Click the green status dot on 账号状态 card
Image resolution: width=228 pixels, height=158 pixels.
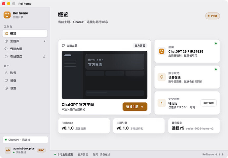pos(216,69)
